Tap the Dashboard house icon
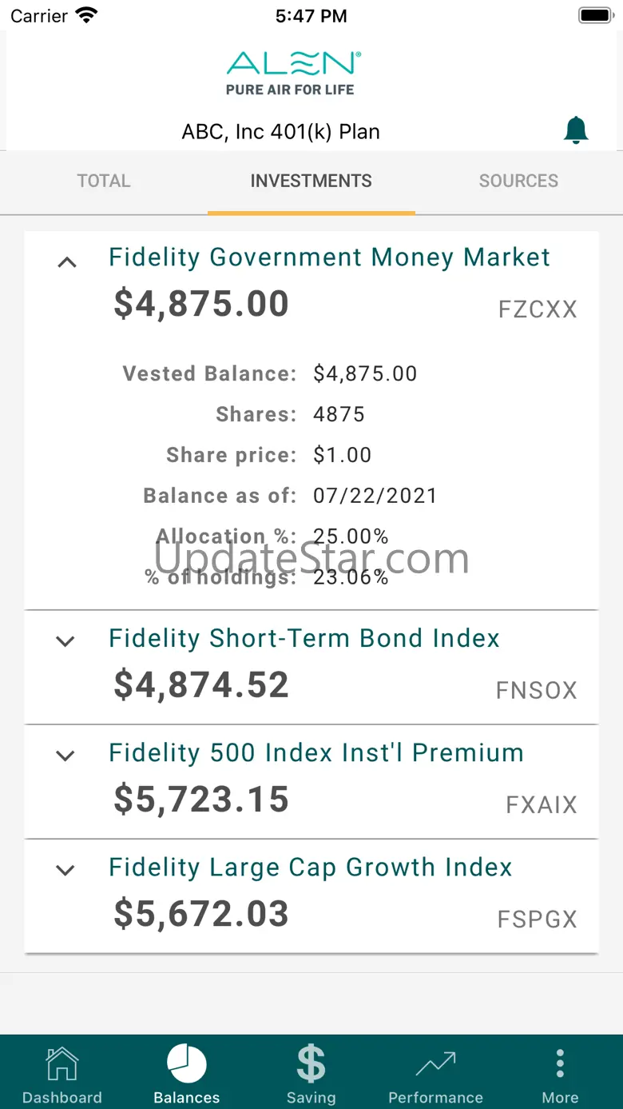 (x=62, y=1064)
